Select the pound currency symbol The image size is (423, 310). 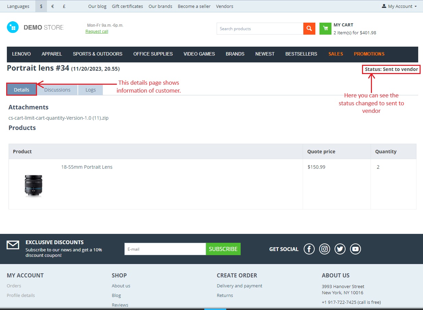click(x=64, y=6)
